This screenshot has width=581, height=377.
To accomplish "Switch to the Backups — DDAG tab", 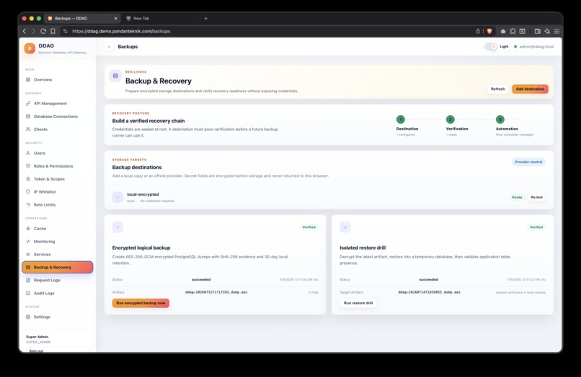I will (82, 18).
